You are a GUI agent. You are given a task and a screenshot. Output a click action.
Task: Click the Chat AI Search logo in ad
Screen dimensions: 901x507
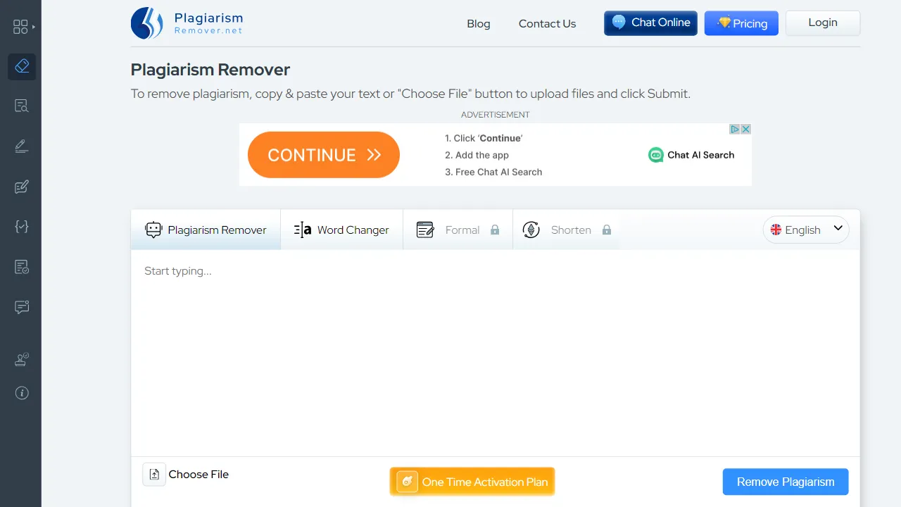(691, 155)
